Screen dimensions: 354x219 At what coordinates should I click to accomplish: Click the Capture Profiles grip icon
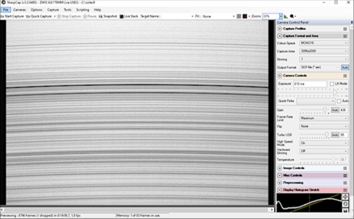pyautogui.click(x=345, y=29)
